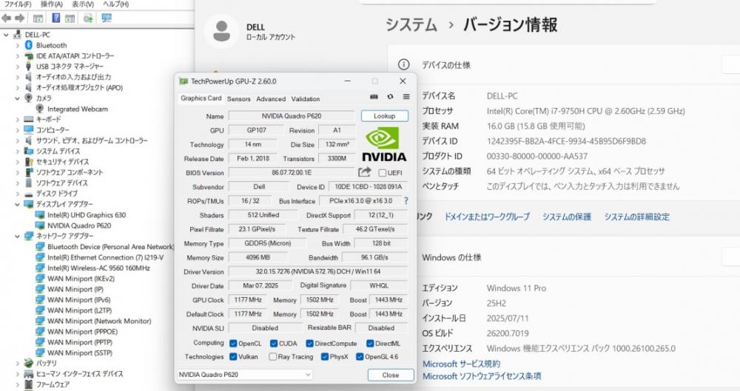Toggle the DirectML checkbox

[x=370, y=344]
